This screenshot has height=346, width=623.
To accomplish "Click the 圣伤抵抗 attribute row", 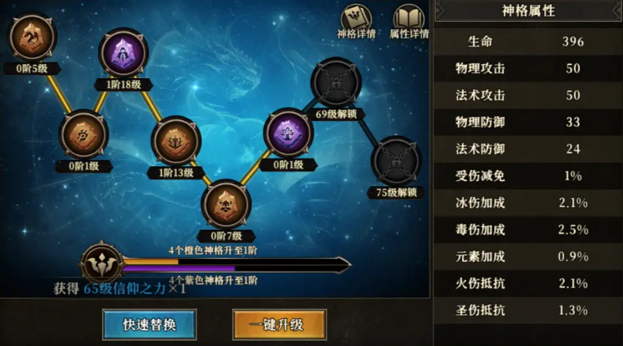I will click(x=528, y=310).
